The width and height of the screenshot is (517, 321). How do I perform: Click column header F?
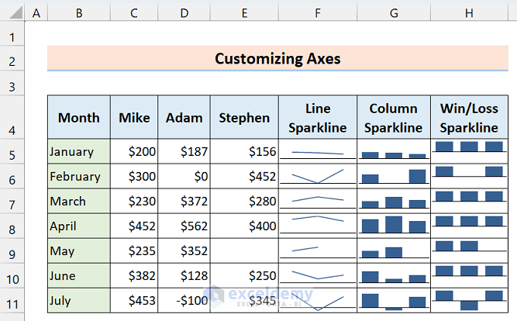[x=317, y=13]
